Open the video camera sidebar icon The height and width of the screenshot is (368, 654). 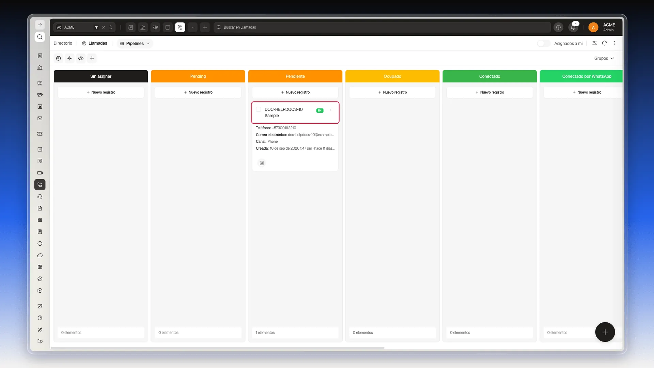tap(40, 173)
